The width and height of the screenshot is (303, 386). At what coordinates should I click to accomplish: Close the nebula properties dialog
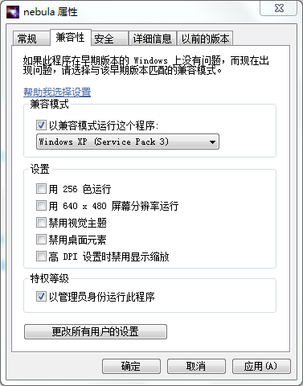(x=279, y=9)
